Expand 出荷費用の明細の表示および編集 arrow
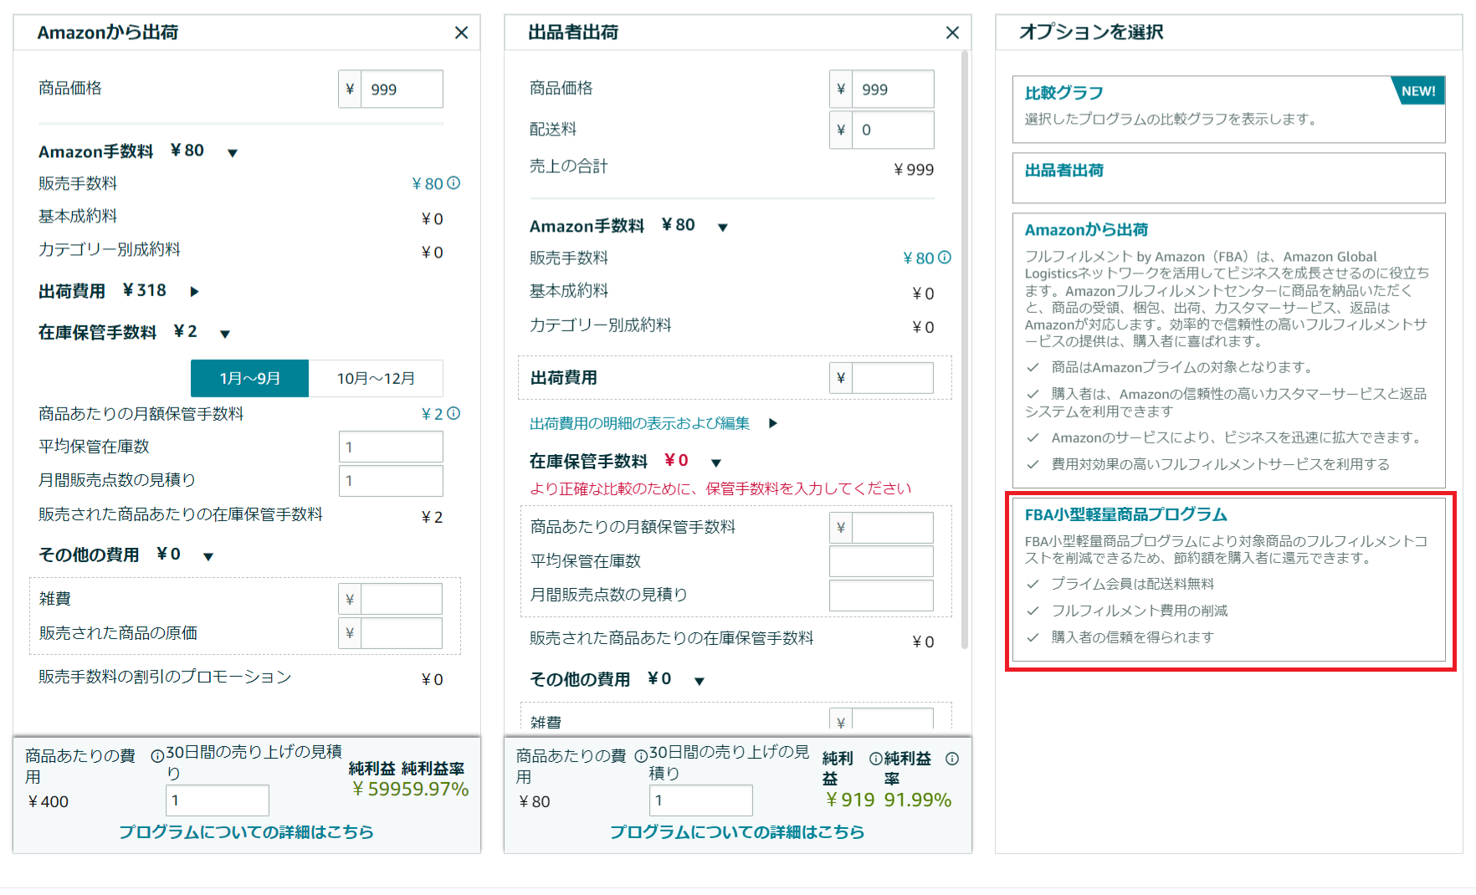This screenshot has width=1476, height=895. (773, 423)
